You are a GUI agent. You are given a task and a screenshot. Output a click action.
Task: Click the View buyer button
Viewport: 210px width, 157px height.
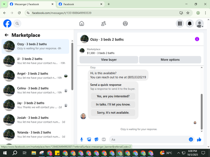109,59
